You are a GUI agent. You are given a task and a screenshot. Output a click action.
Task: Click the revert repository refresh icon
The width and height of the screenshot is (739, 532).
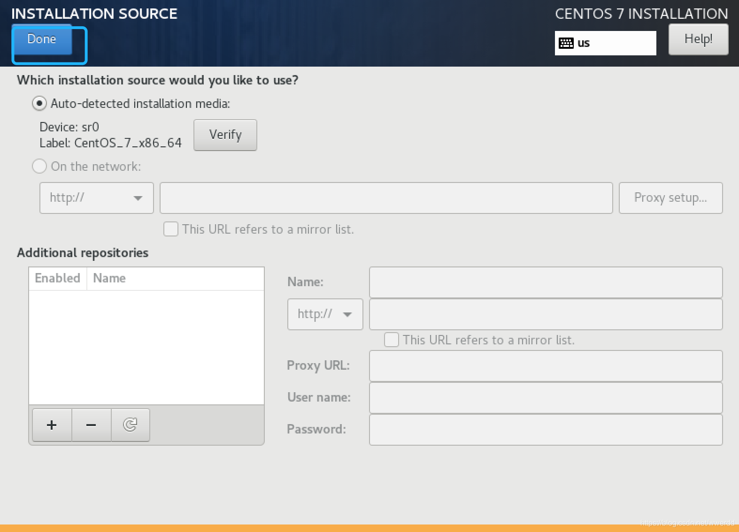(131, 425)
